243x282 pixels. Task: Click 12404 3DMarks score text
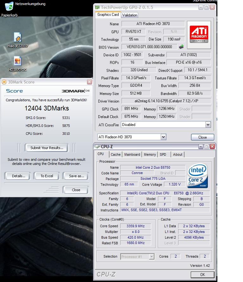coord(47,108)
